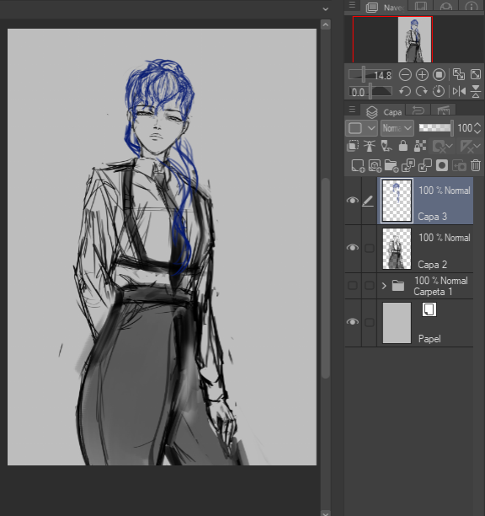This screenshot has height=516, width=485.
Task: Create a new raster layer
Action: [x=358, y=165]
